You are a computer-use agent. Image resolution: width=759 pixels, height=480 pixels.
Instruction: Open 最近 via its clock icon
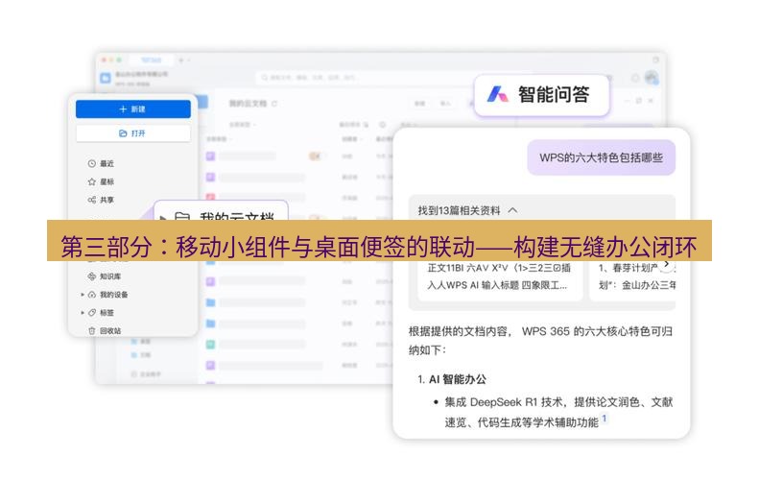point(91,164)
